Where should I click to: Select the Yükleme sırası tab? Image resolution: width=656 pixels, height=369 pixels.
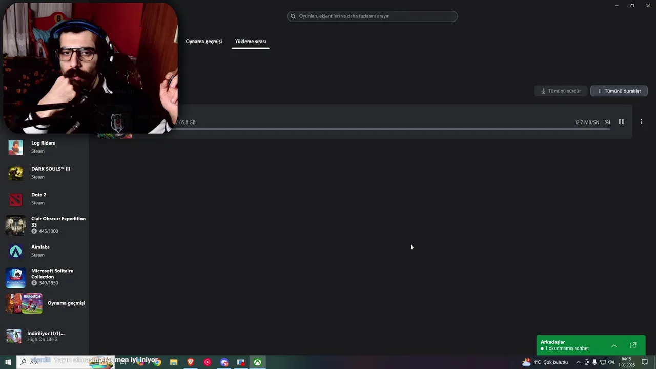[250, 42]
